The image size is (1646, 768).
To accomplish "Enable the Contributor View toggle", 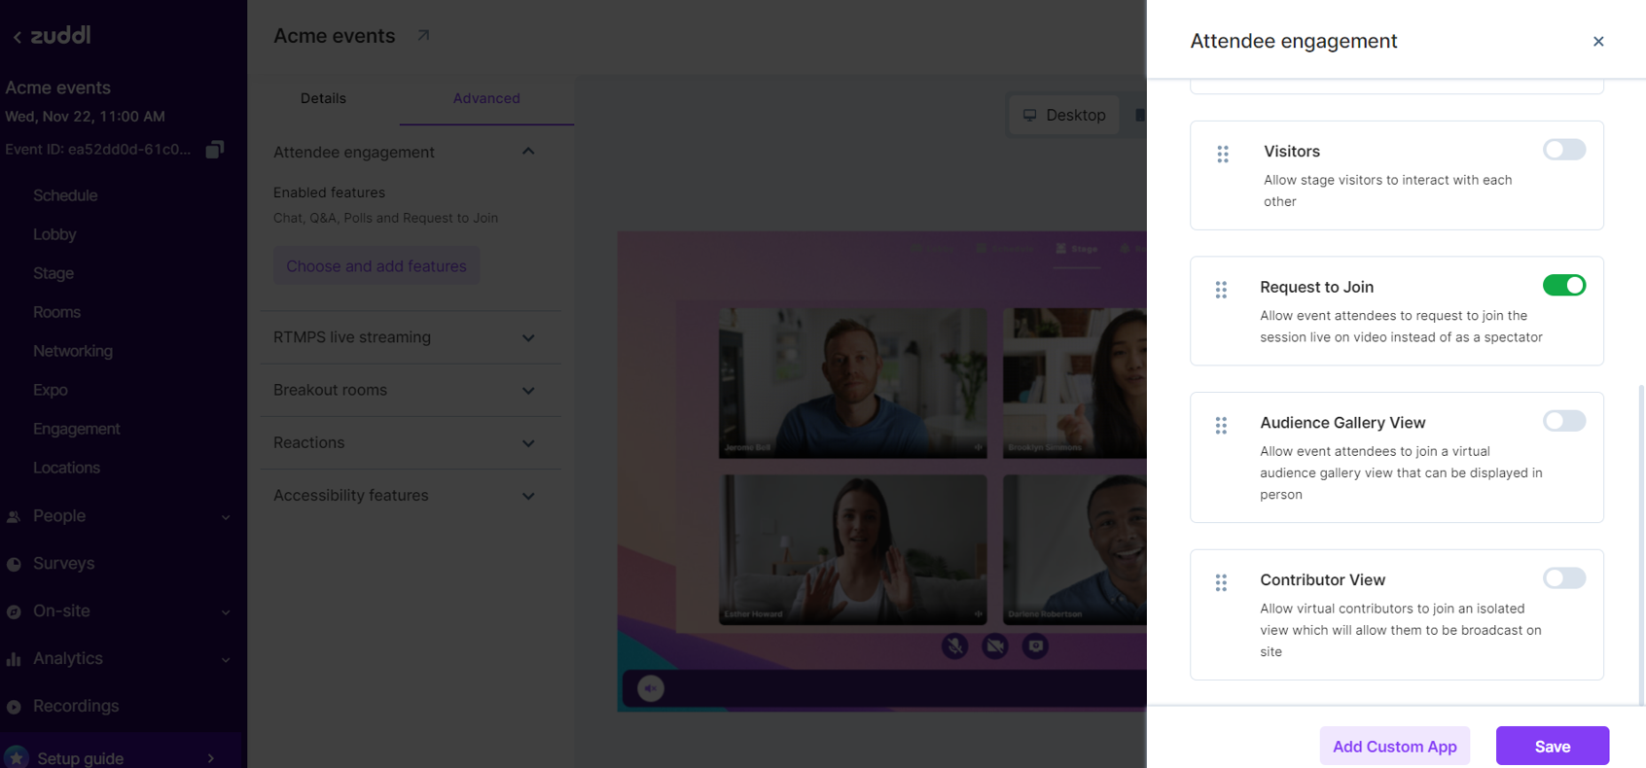I will pyautogui.click(x=1564, y=578).
